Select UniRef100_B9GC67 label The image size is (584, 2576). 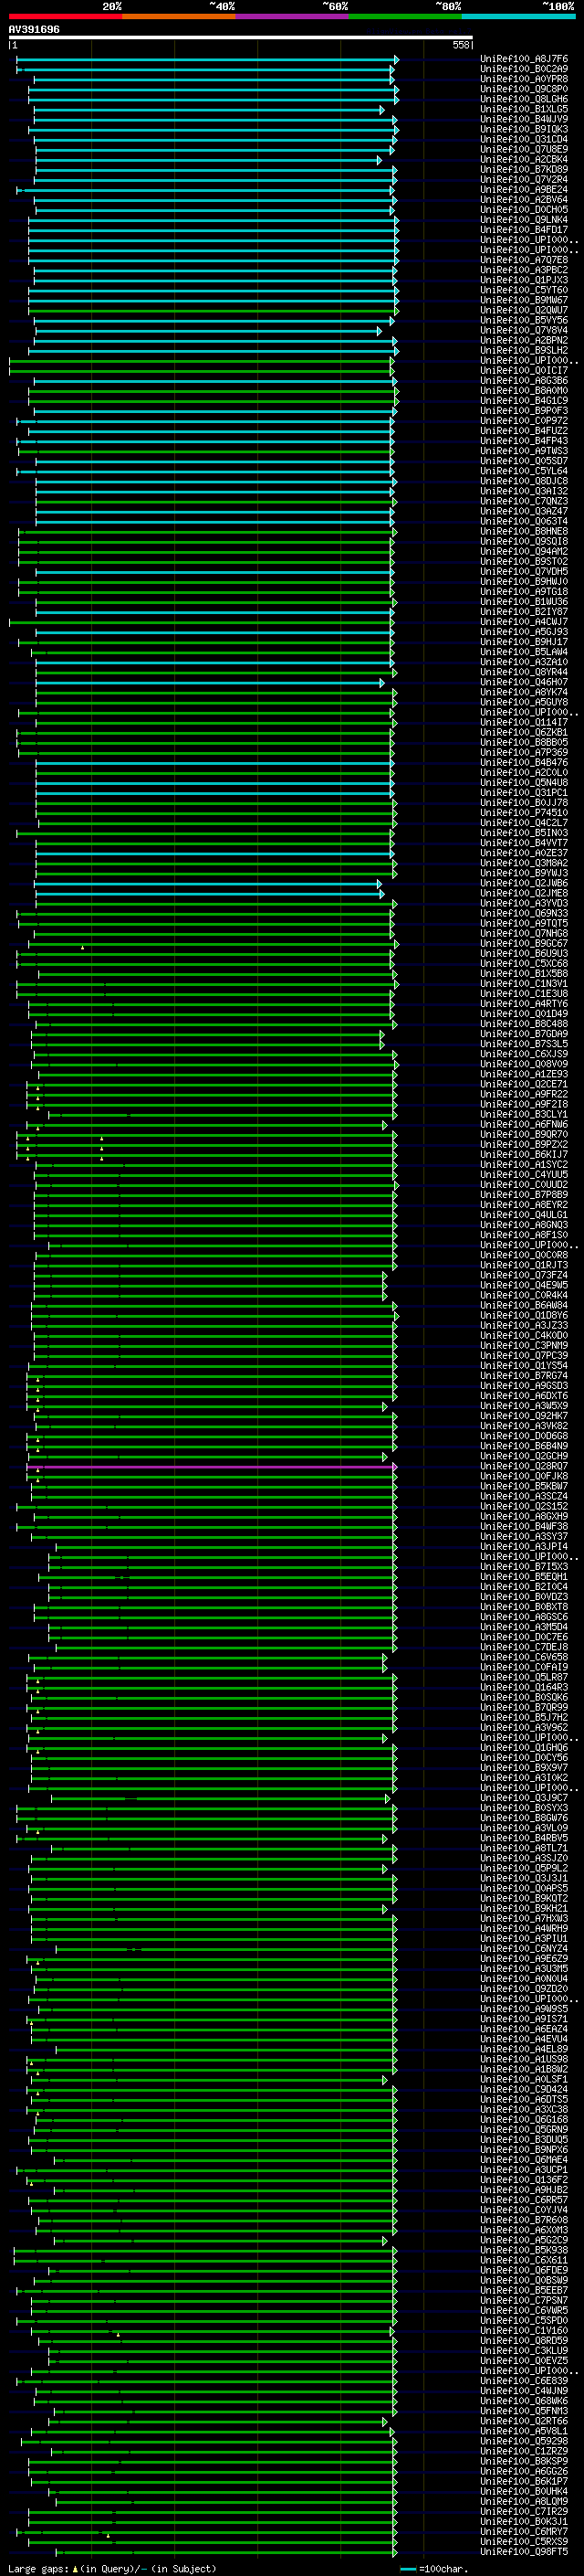524,943
